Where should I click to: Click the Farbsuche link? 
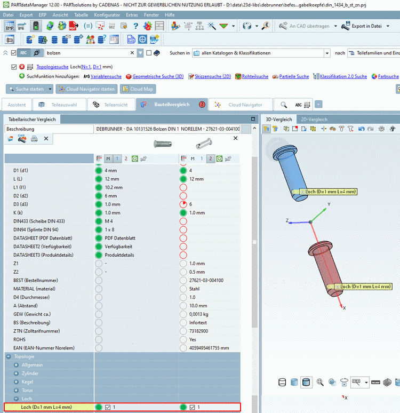388,76
